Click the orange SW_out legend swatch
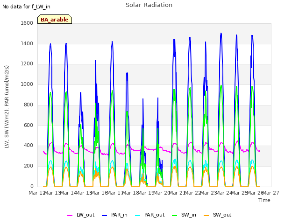299x224 pixels. click(x=206, y=216)
